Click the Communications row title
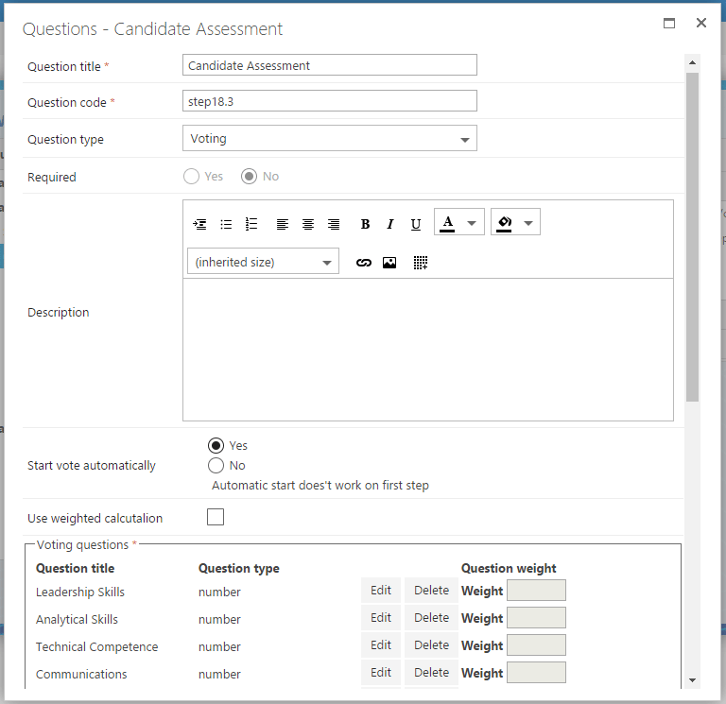Image resolution: width=726 pixels, height=704 pixels. coord(81,674)
